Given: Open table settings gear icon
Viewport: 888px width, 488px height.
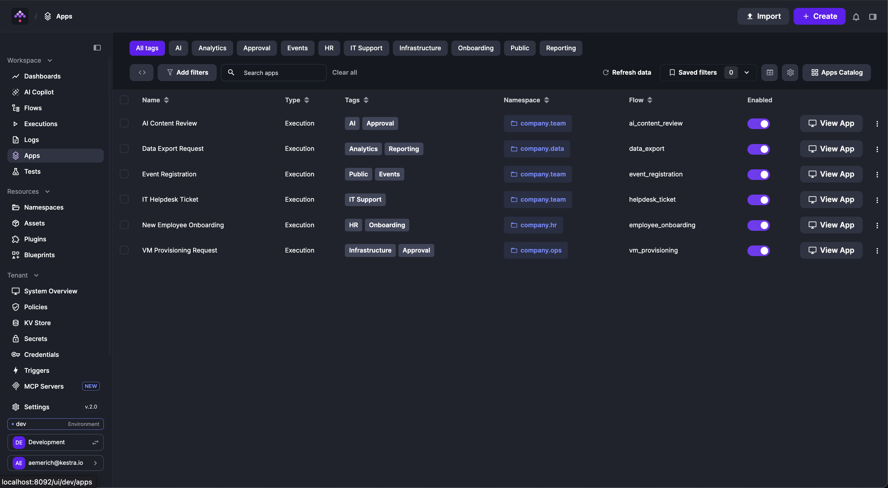Looking at the screenshot, I should pos(790,72).
